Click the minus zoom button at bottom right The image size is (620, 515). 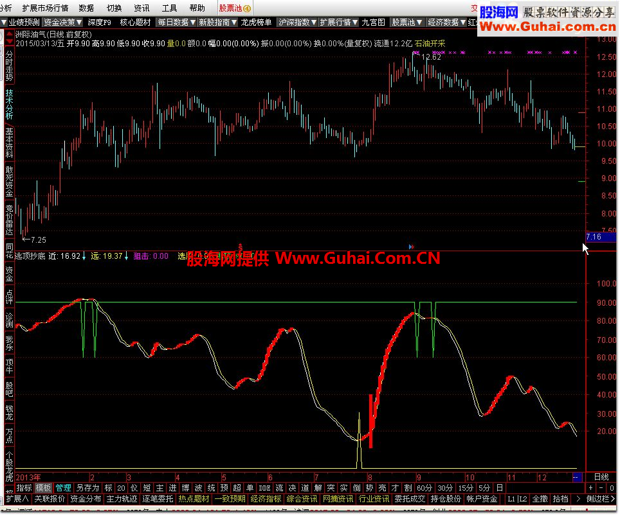601,488
